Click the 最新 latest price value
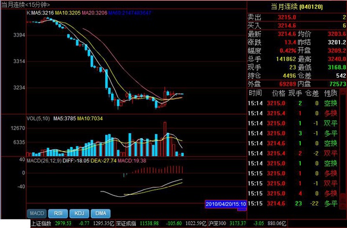The width and height of the screenshot is (347, 228). (287, 34)
